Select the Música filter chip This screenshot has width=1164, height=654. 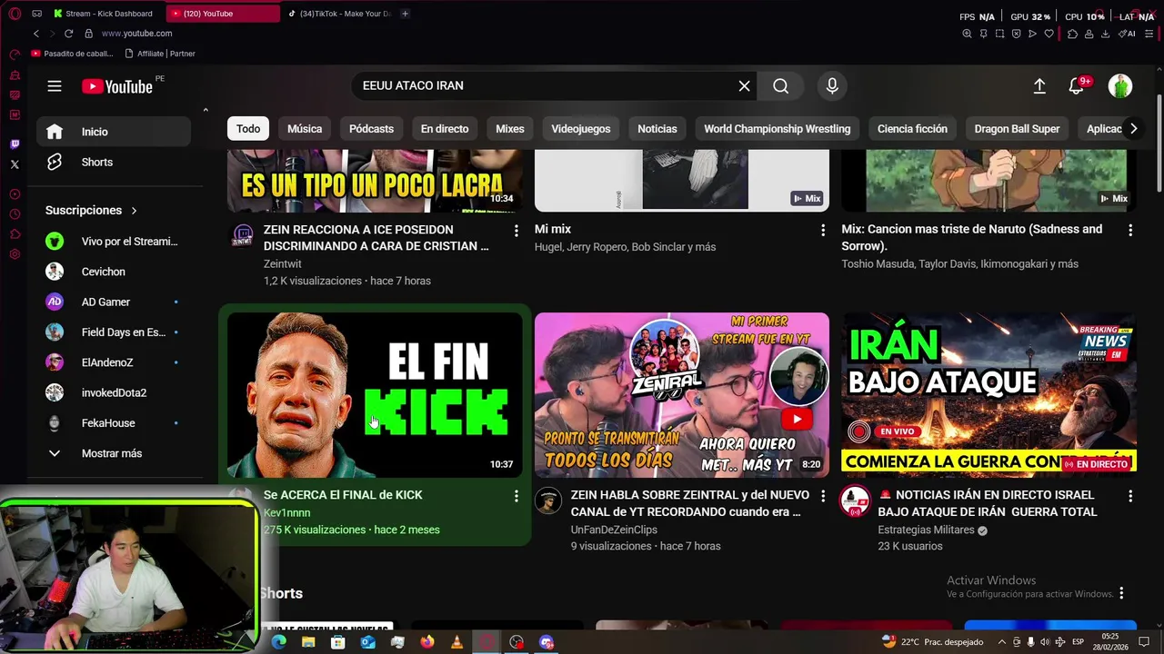pos(305,129)
